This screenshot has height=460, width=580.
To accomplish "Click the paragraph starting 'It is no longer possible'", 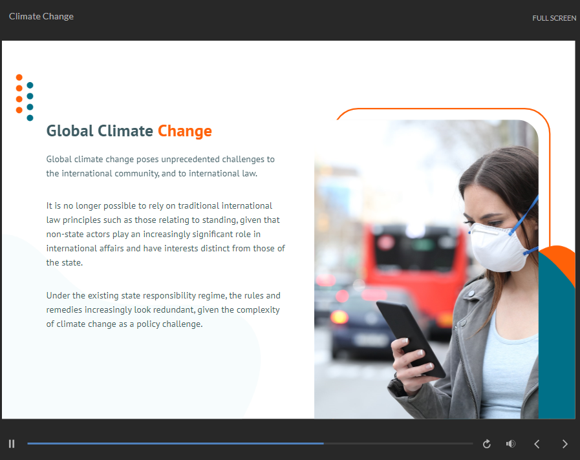I will [x=166, y=234].
